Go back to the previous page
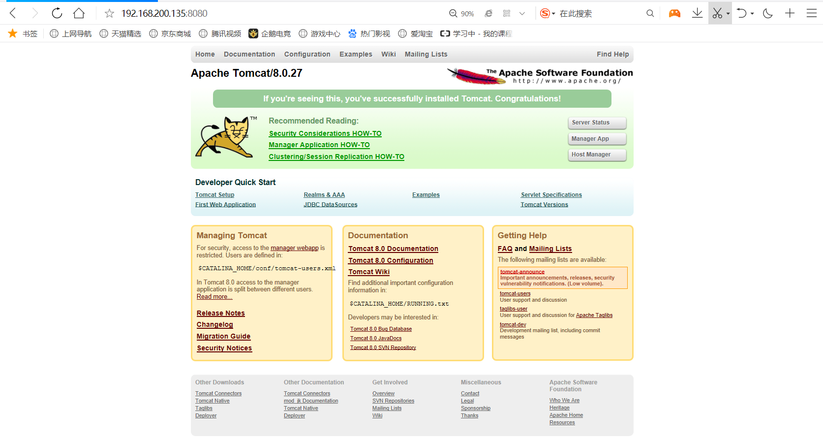This screenshot has width=823, height=440. pos(13,13)
